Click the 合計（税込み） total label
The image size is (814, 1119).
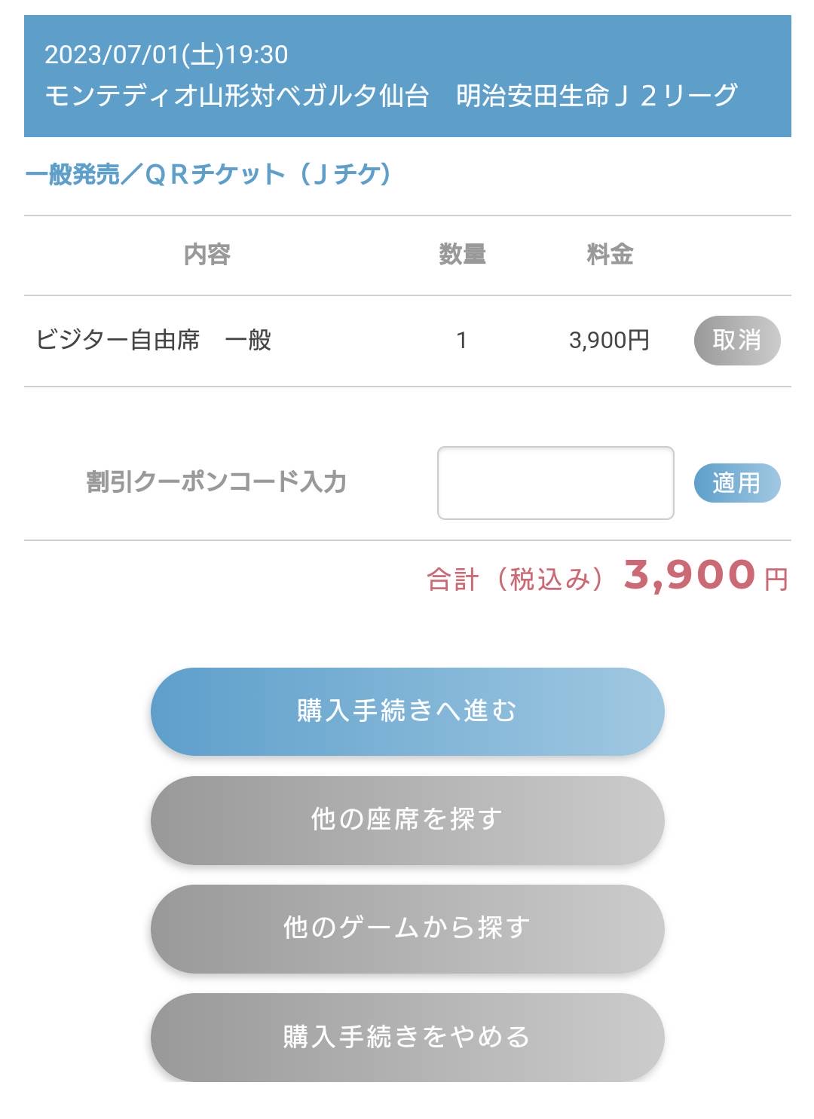[x=515, y=579]
